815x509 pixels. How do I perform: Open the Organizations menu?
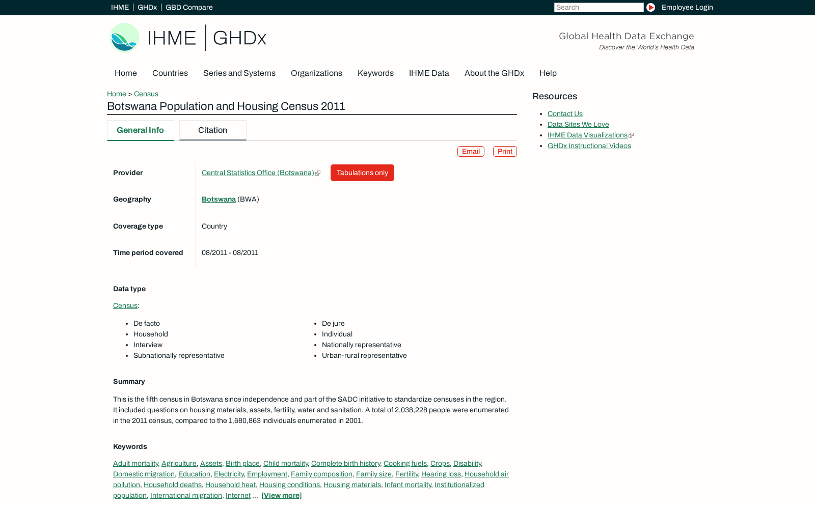tap(316, 73)
